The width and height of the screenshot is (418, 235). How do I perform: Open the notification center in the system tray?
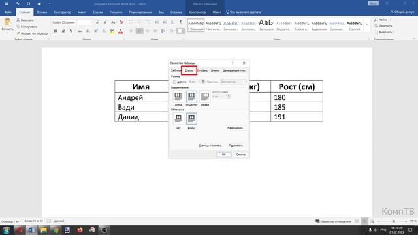[410, 230]
